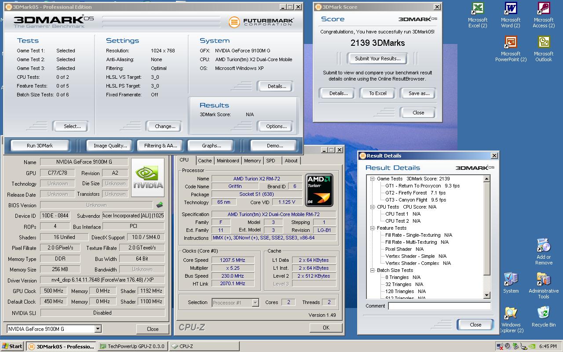Open Windows Explorer (2) desktop icon

511,319
